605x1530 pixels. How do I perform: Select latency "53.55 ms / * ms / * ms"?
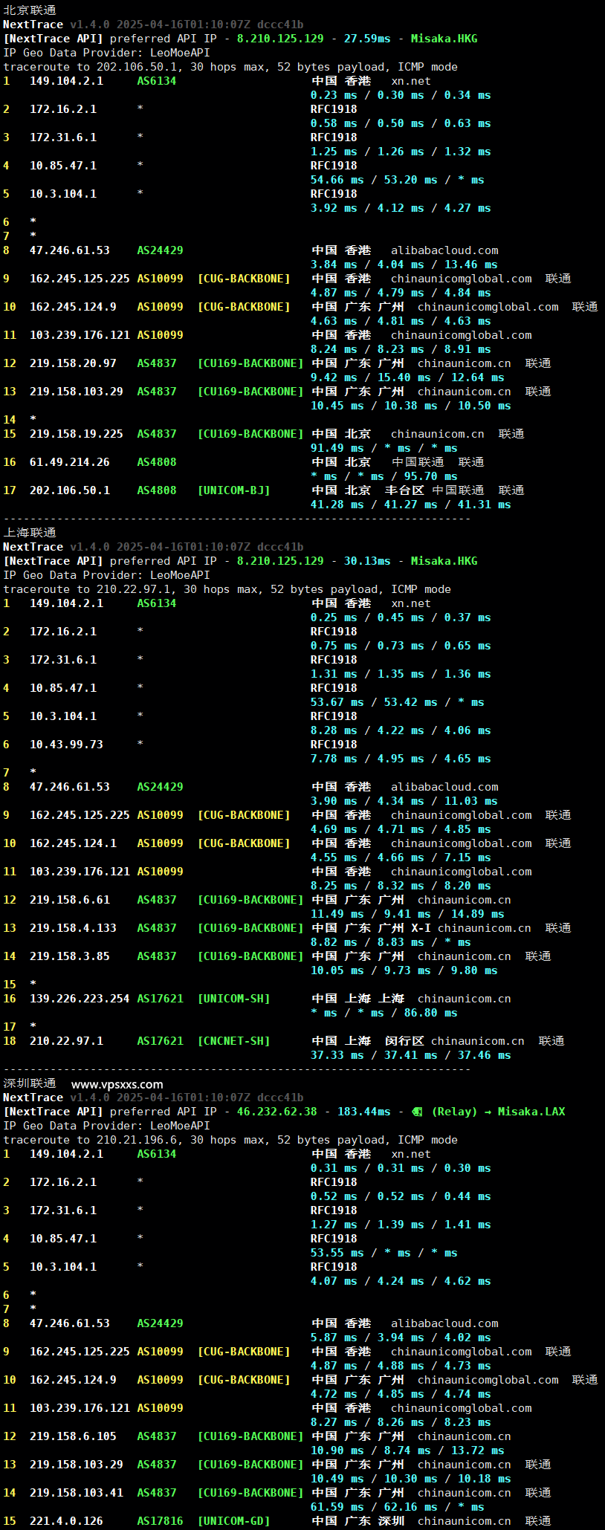point(384,1253)
